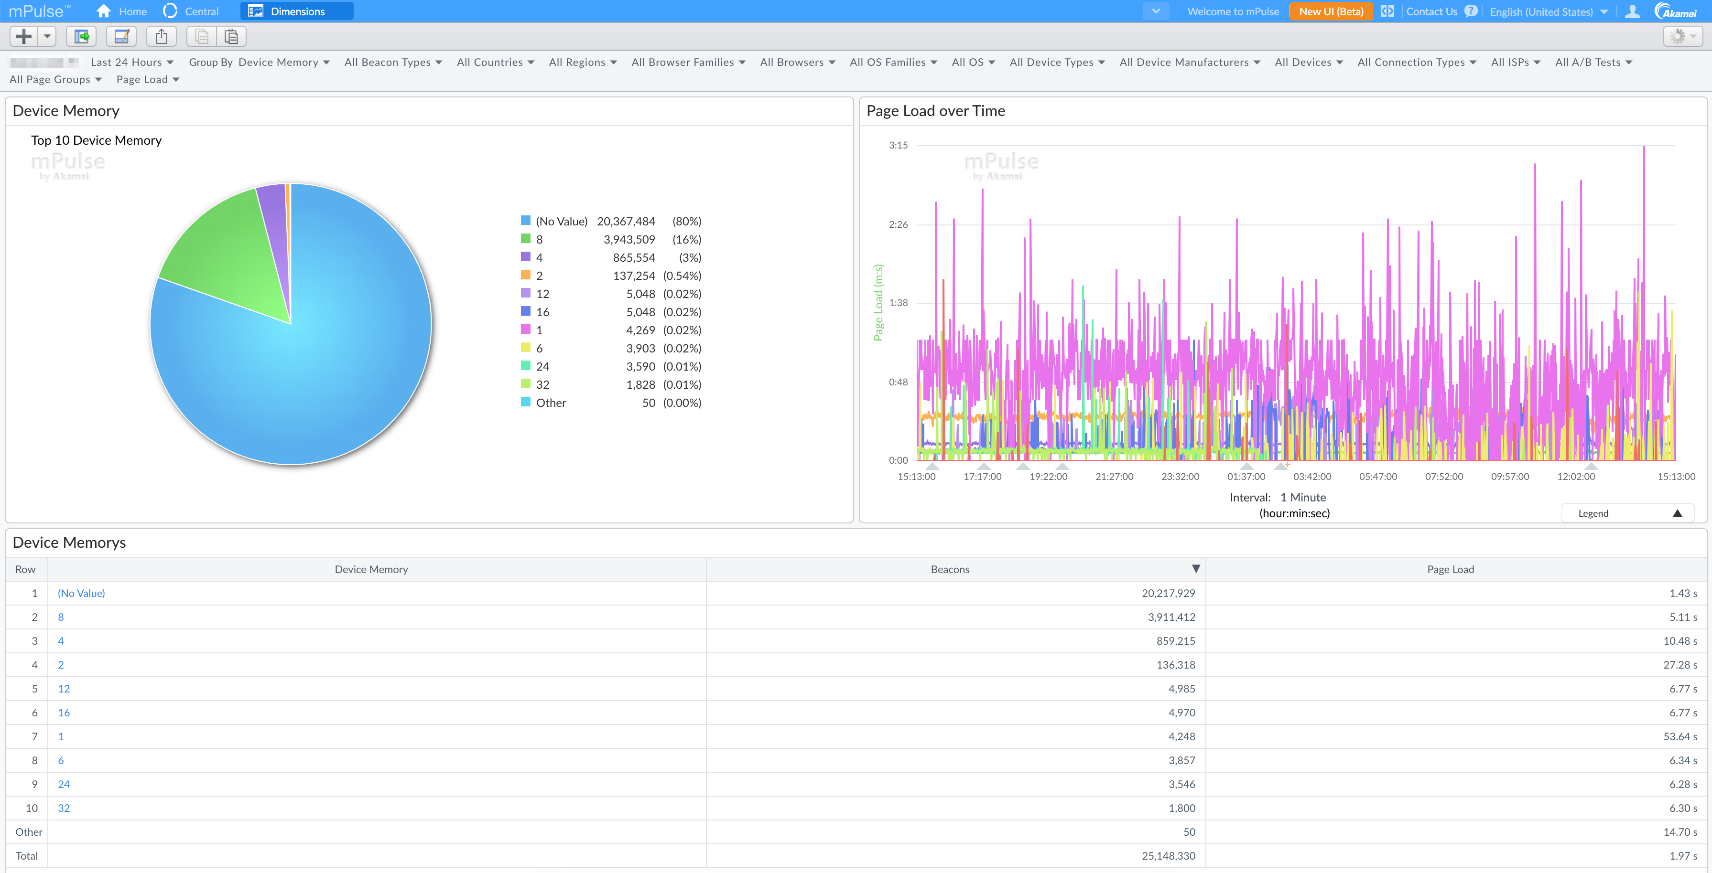
Task: Click the green arrow export dashboard icon
Action: [x=82, y=36]
